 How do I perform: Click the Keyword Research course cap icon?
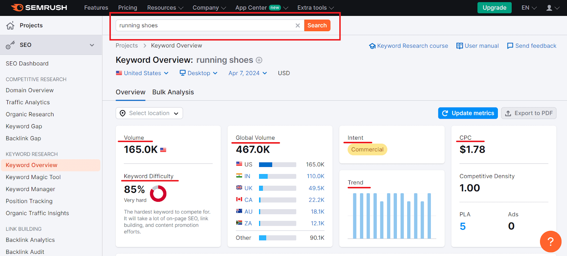pyautogui.click(x=372, y=46)
